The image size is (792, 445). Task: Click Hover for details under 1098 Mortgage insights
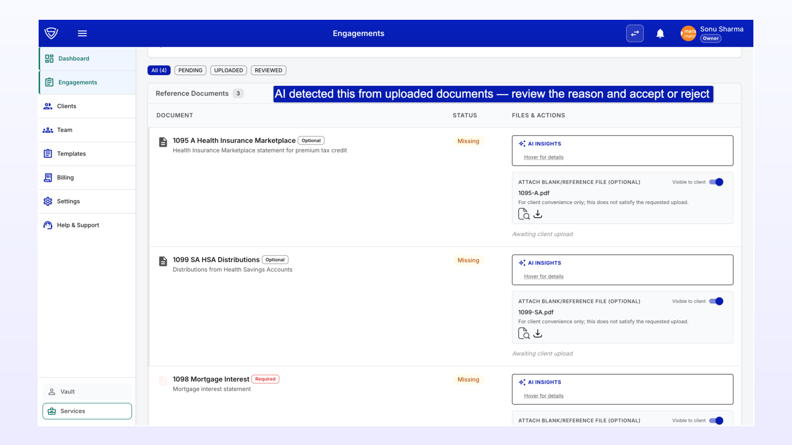tap(544, 396)
